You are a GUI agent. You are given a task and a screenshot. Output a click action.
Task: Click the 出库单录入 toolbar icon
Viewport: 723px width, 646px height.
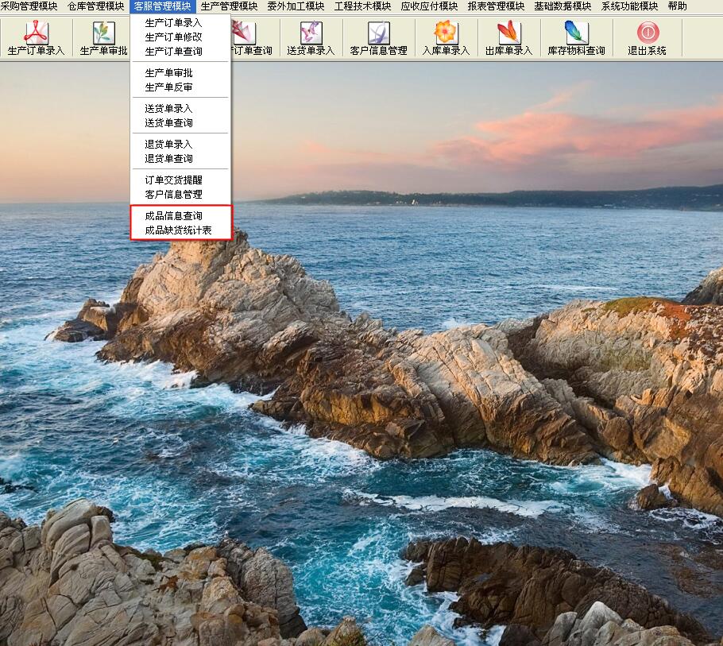(x=508, y=33)
